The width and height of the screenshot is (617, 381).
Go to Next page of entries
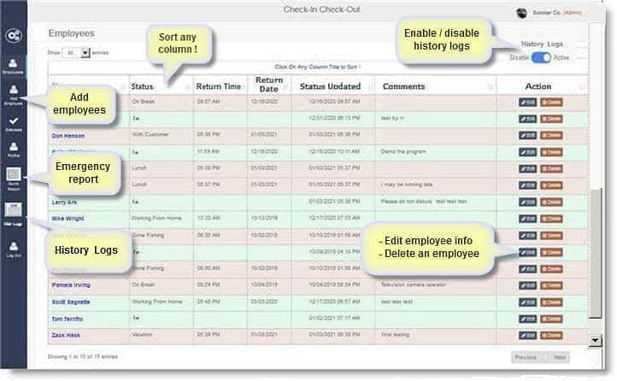pos(559,357)
